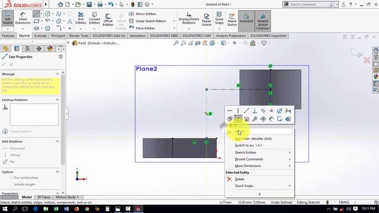
Task: Toggle Infinite length checkbox
Action: click(11, 185)
